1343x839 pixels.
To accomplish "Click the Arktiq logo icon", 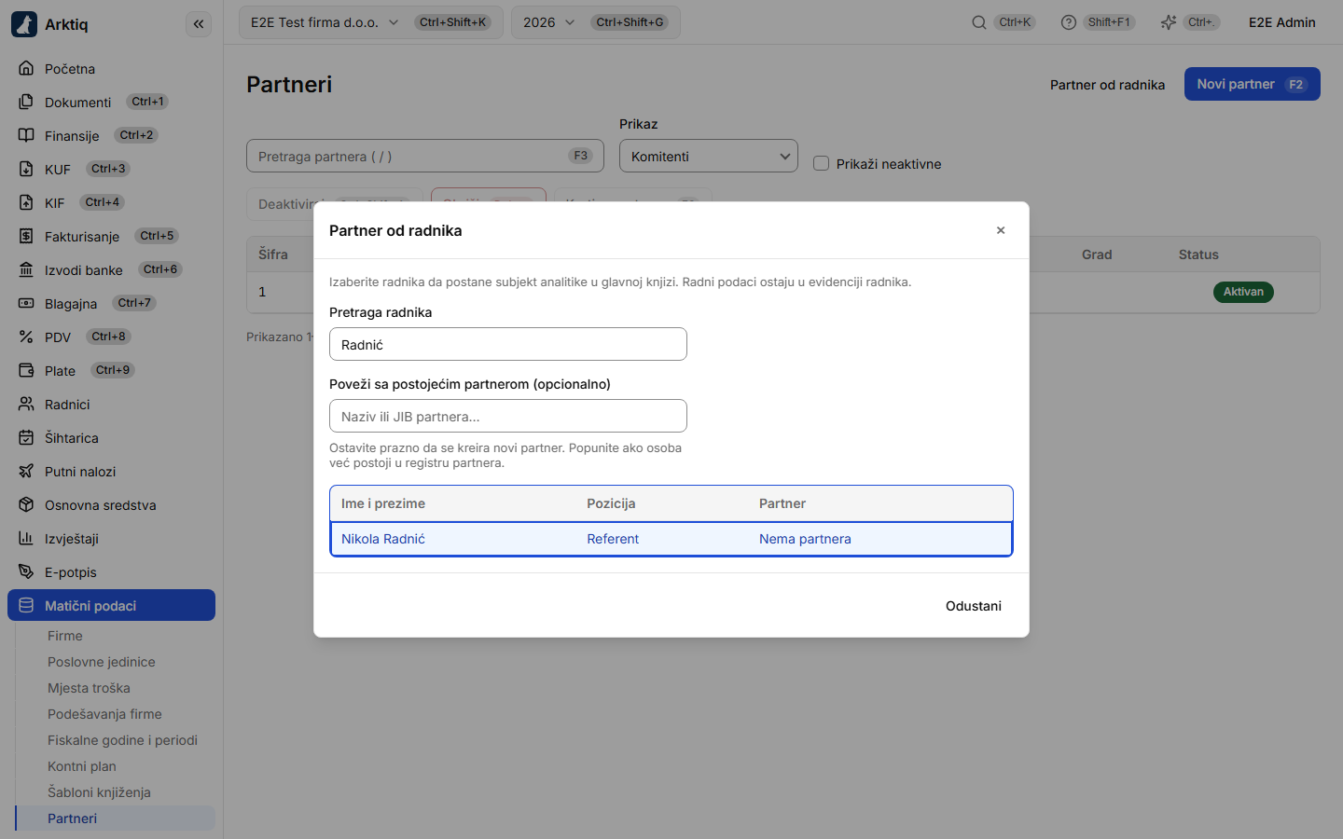I will (24, 24).
